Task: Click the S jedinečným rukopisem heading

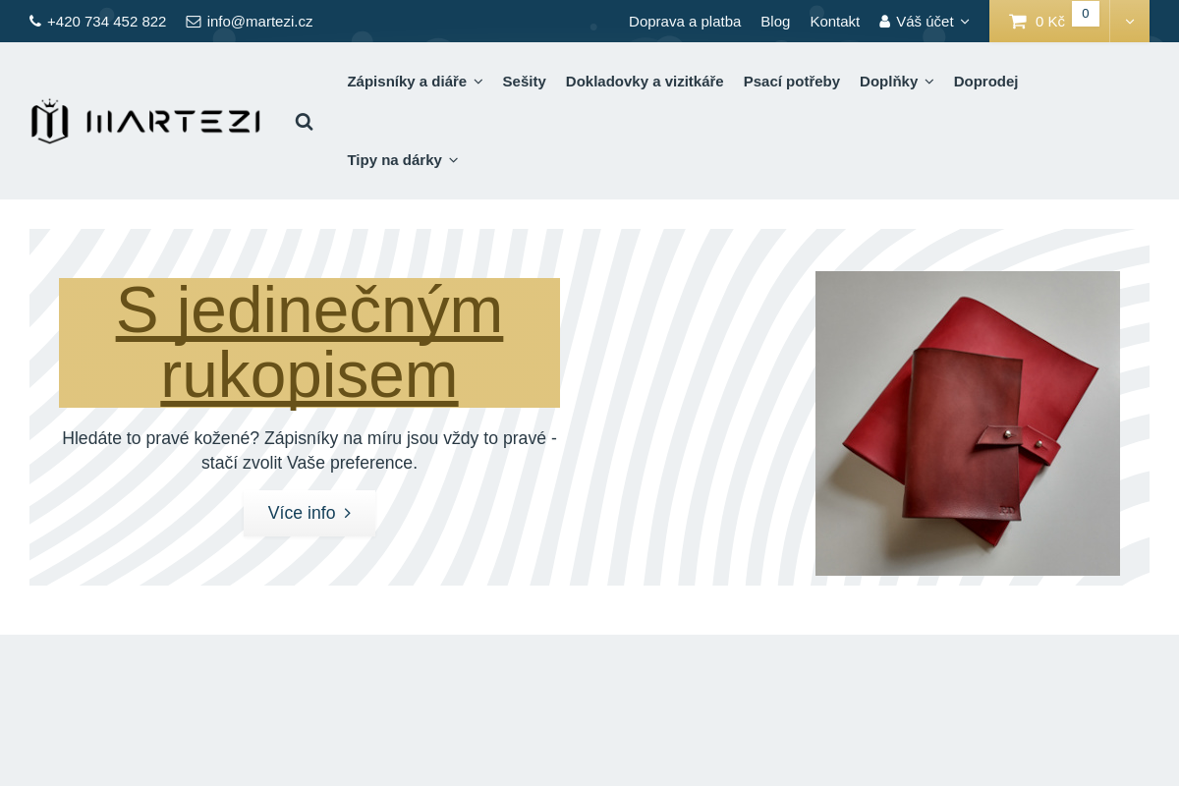Action: pyautogui.click(x=309, y=343)
